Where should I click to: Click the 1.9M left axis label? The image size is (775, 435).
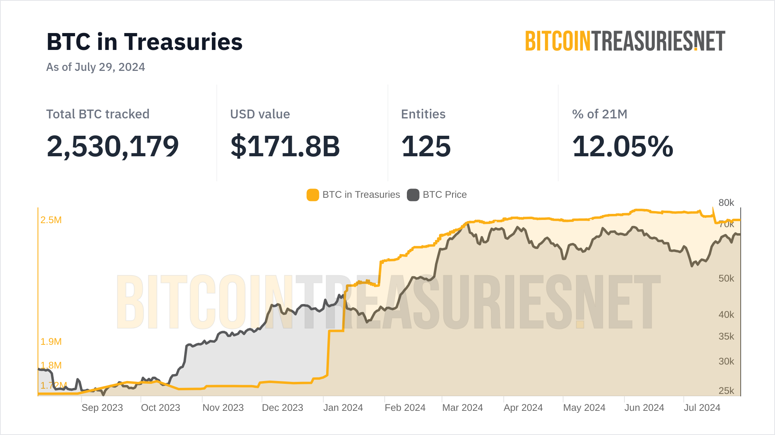(51, 342)
